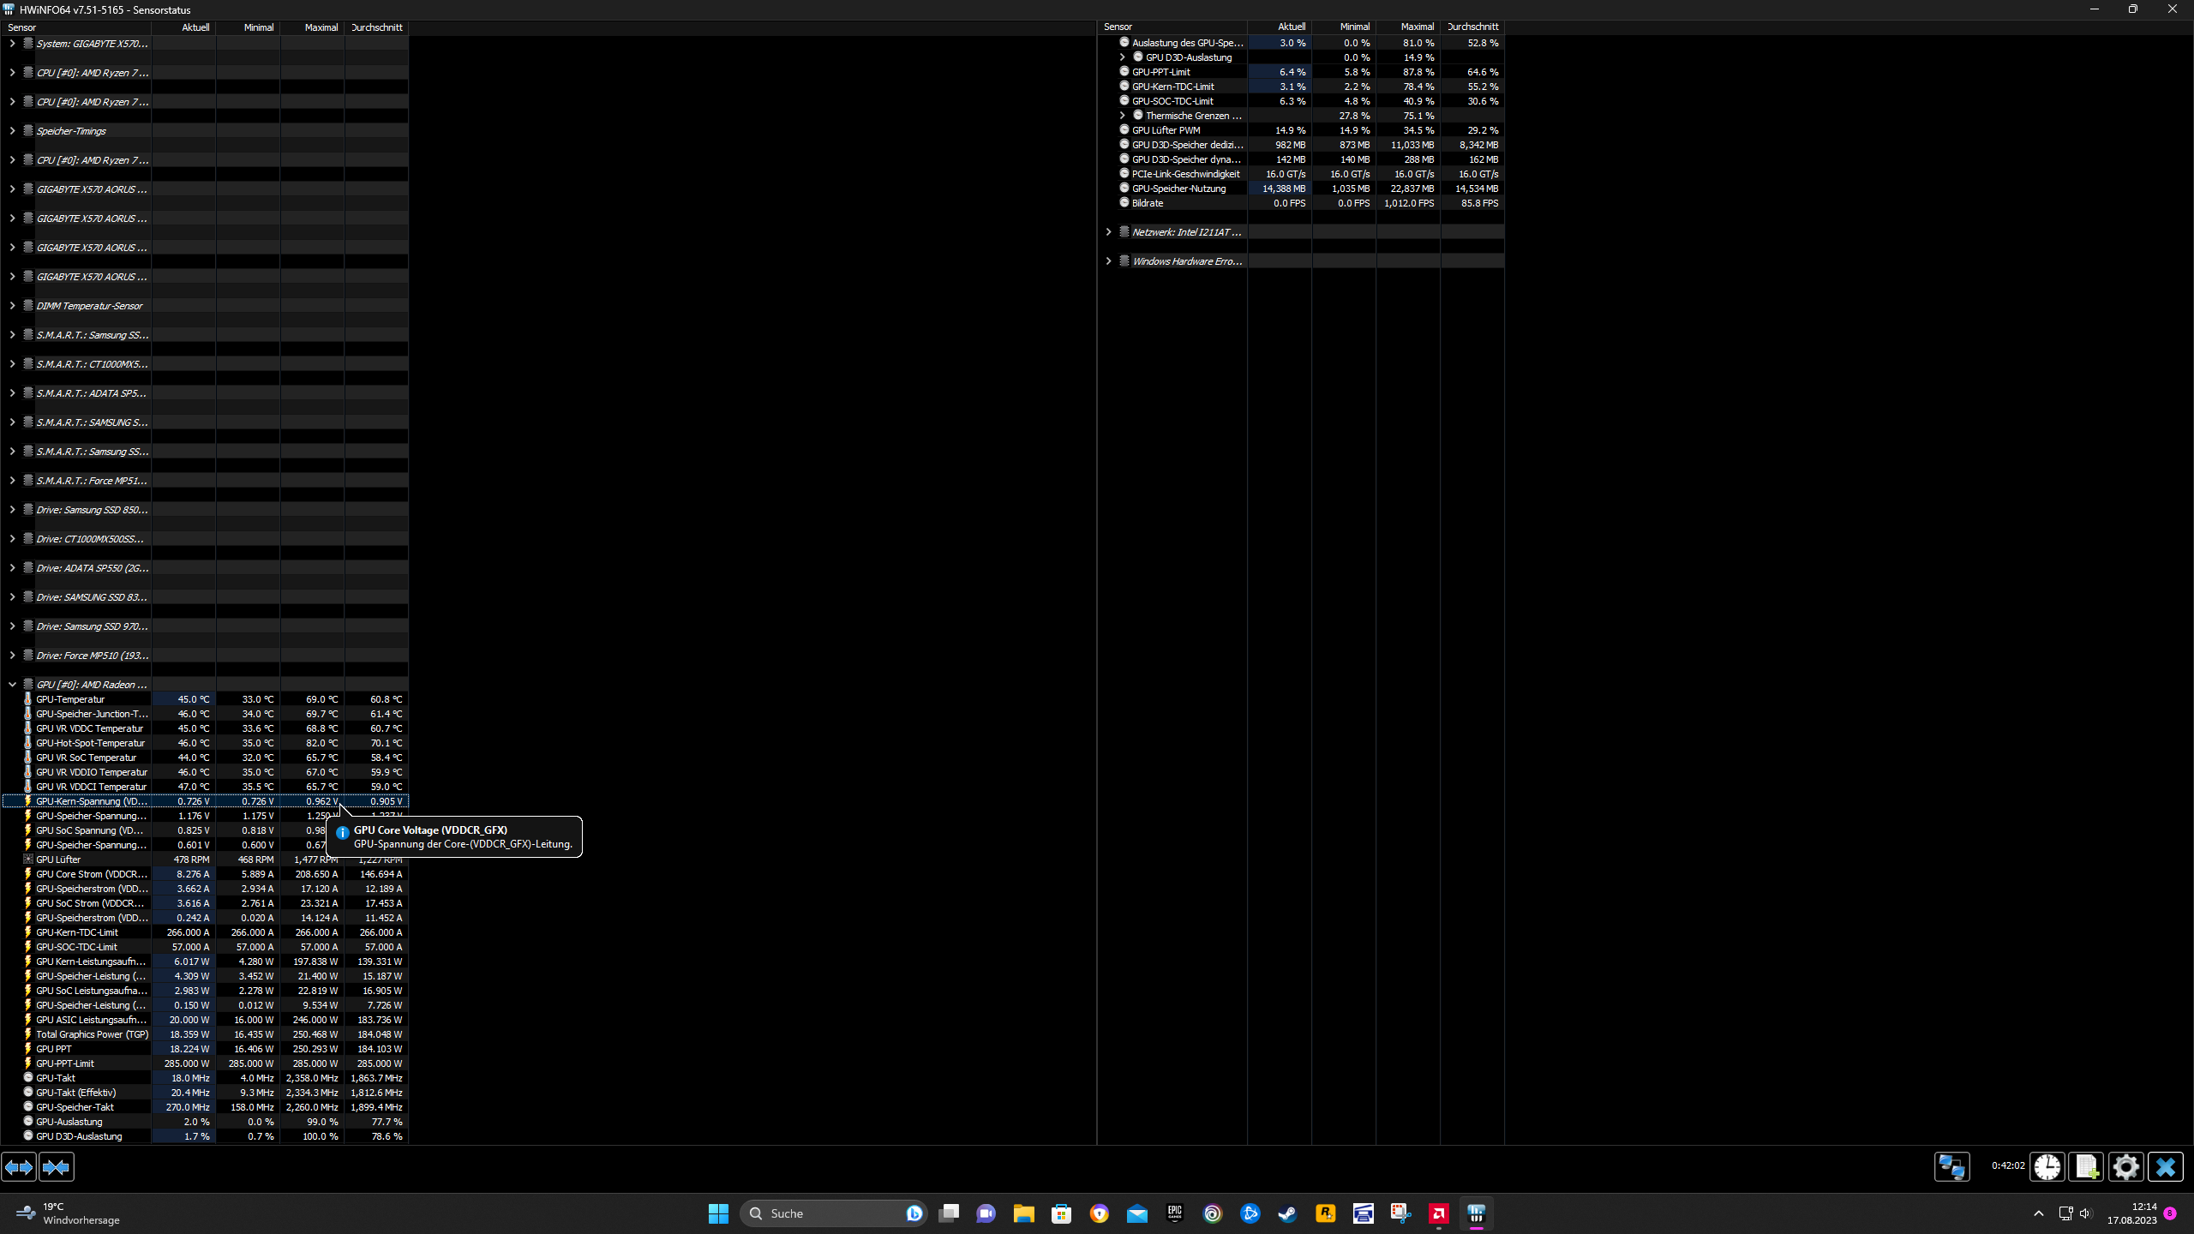Close sensors with the blue X icon
The width and height of the screenshot is (2194, 1234).
click(x=2165, y=1166)
